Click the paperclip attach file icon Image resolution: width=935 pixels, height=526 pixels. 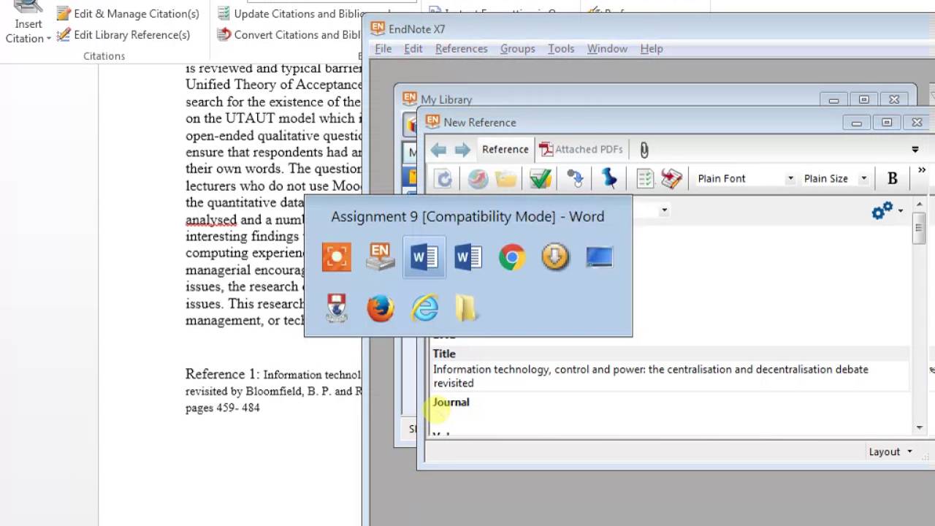coord(644,150)
